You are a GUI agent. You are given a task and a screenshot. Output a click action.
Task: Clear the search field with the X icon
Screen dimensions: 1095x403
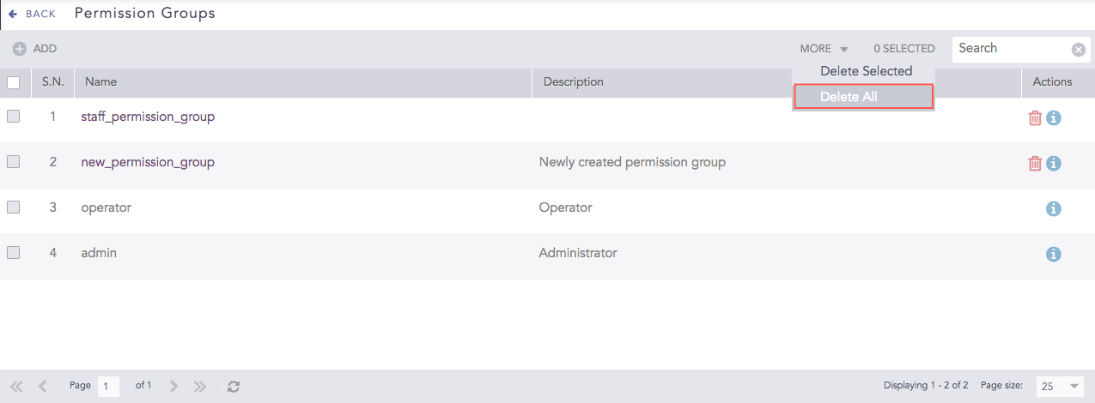[x=1079, y=50]
